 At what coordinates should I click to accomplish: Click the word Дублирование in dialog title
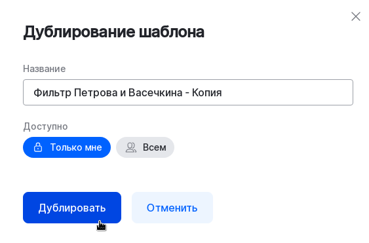pyautogui.click(x=79, y=32)
